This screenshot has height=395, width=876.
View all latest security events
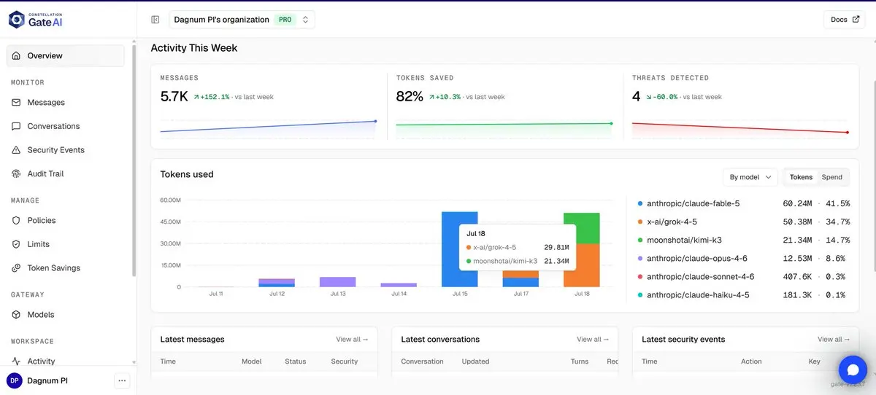point(833,340)
